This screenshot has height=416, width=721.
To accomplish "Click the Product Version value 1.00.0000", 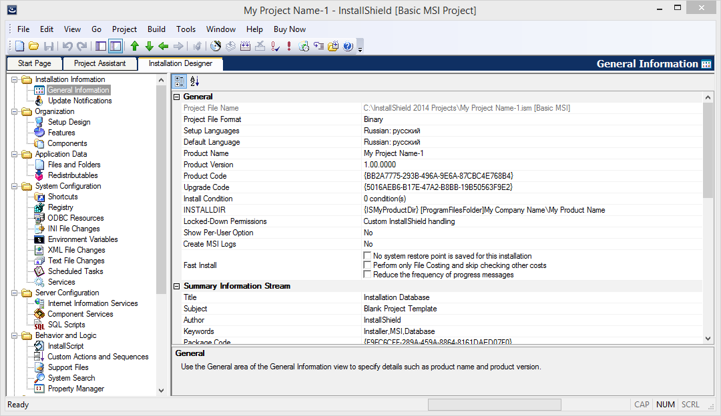I will click(x=380, y=165).
